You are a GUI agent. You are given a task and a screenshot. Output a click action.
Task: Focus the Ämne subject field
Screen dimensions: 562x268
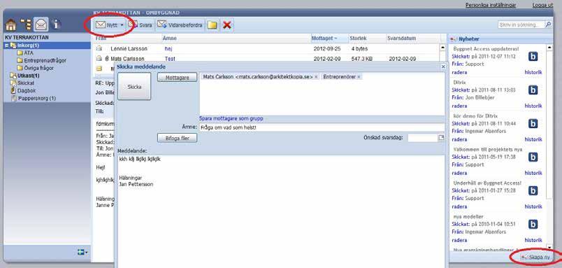tap(322, 127)
